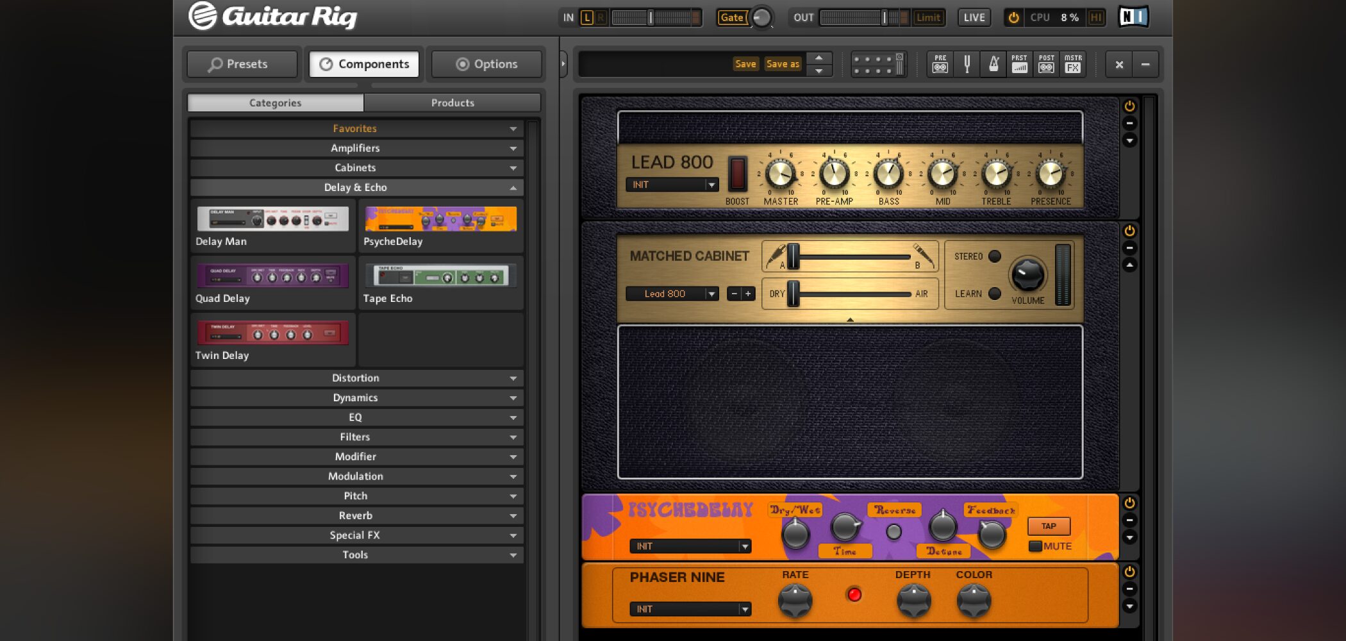Toggle STEREO on Matched Cabinet
The image size is (1346, 641).
click(995, 256)
